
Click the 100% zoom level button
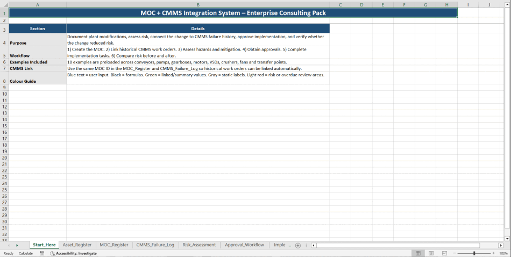click(503, 253)
